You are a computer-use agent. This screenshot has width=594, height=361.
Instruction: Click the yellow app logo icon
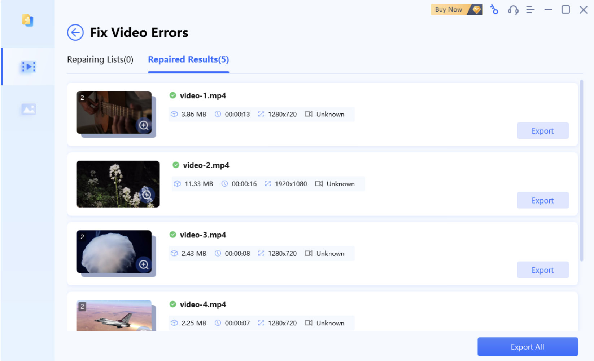click(28, 21)
